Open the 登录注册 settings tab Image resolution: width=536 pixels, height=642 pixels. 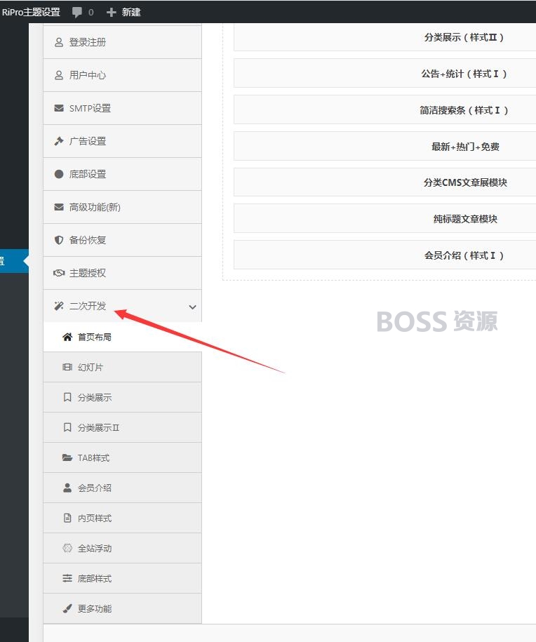tap(123, 42)
